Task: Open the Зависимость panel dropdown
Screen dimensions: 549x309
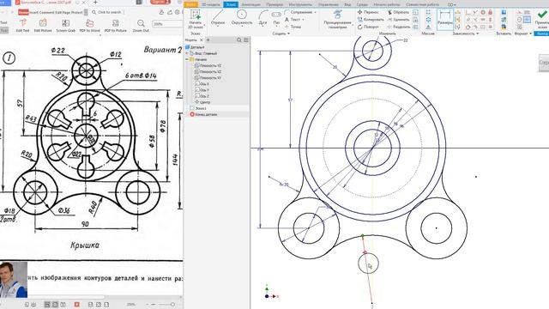Action: (466, 33)
